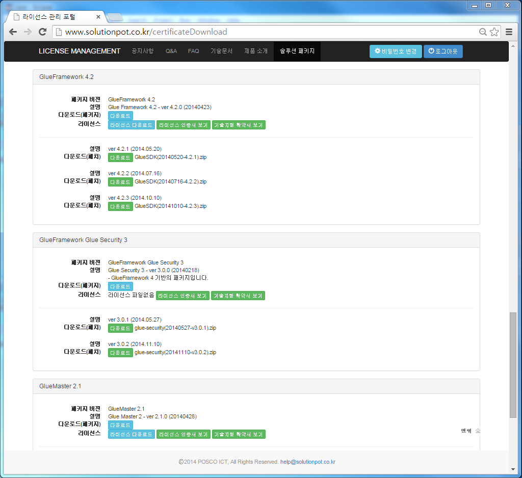Open a new browser tab
The width and height of the screenshot is (522, 478).
[116, 17]
